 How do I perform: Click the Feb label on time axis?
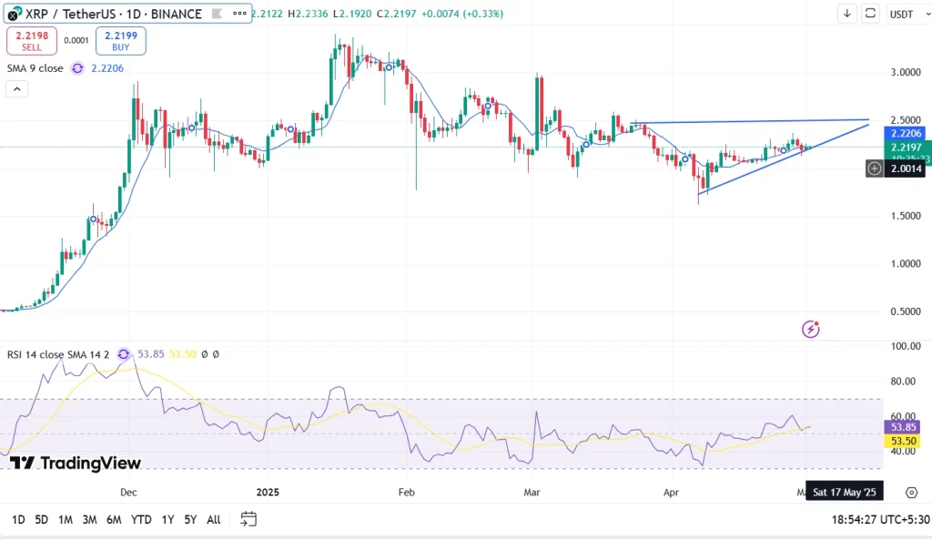tap(406, 492)
